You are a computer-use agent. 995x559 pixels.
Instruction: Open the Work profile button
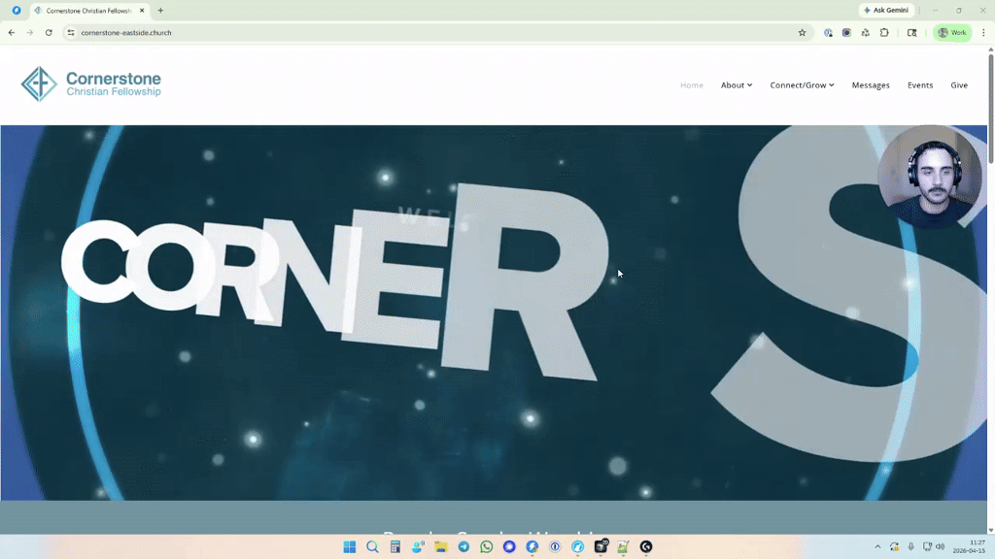point(952,32)
